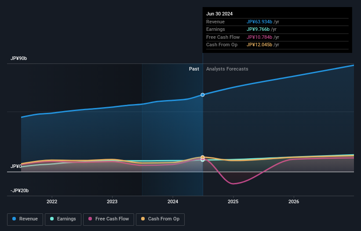
Task: Click the Free Cash Flow label in tooltip
Action: [223, 37]
